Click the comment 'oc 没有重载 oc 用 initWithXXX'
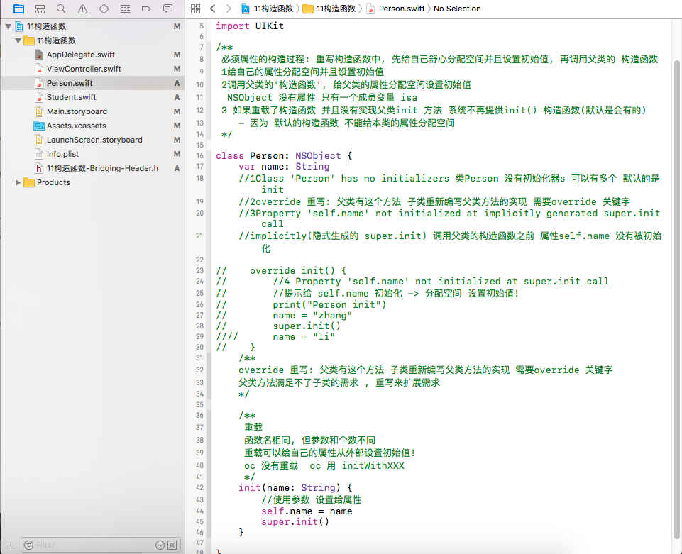This screenshot has width=682, height=554. tap(324, 466)
